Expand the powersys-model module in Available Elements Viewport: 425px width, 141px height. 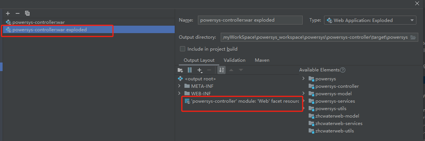tap(303, 93)
